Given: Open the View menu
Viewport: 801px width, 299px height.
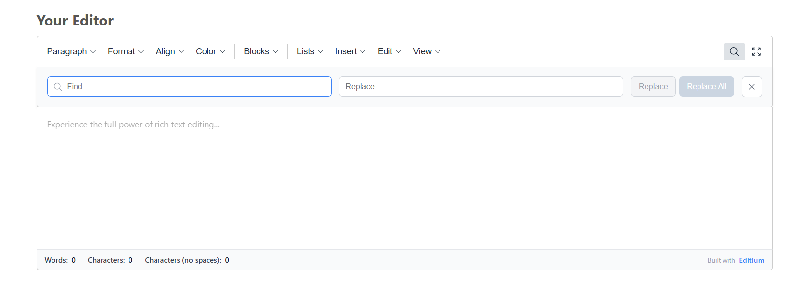Looking at the screenshot, I should pos(426,51).
